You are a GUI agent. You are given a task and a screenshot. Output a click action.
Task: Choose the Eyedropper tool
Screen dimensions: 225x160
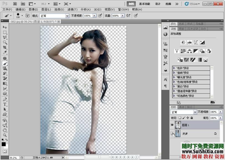[5, 53]
